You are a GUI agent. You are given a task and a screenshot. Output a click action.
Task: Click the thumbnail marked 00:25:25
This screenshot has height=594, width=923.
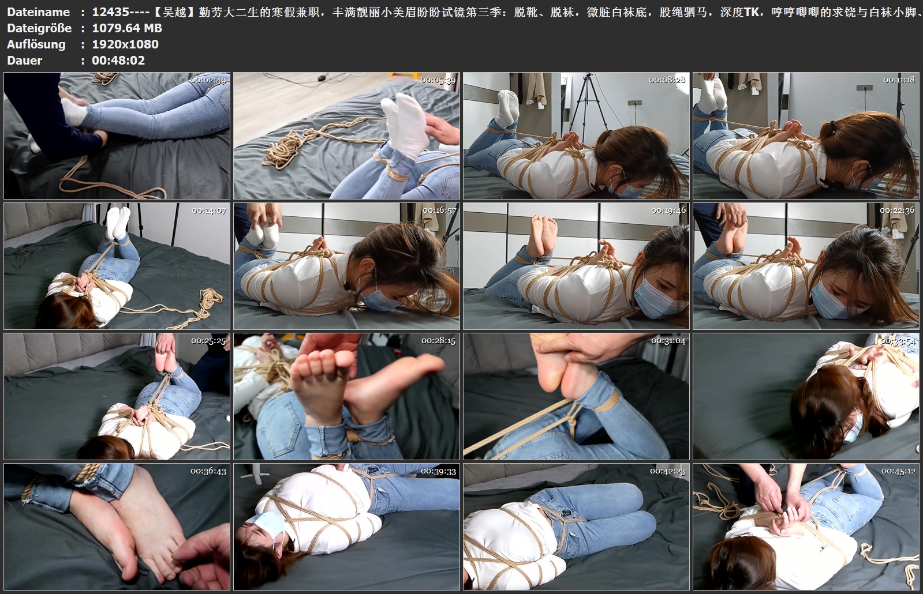coord(117,396)
